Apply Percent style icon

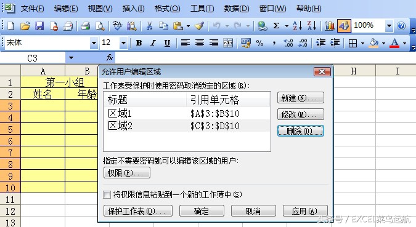point(260,43)
